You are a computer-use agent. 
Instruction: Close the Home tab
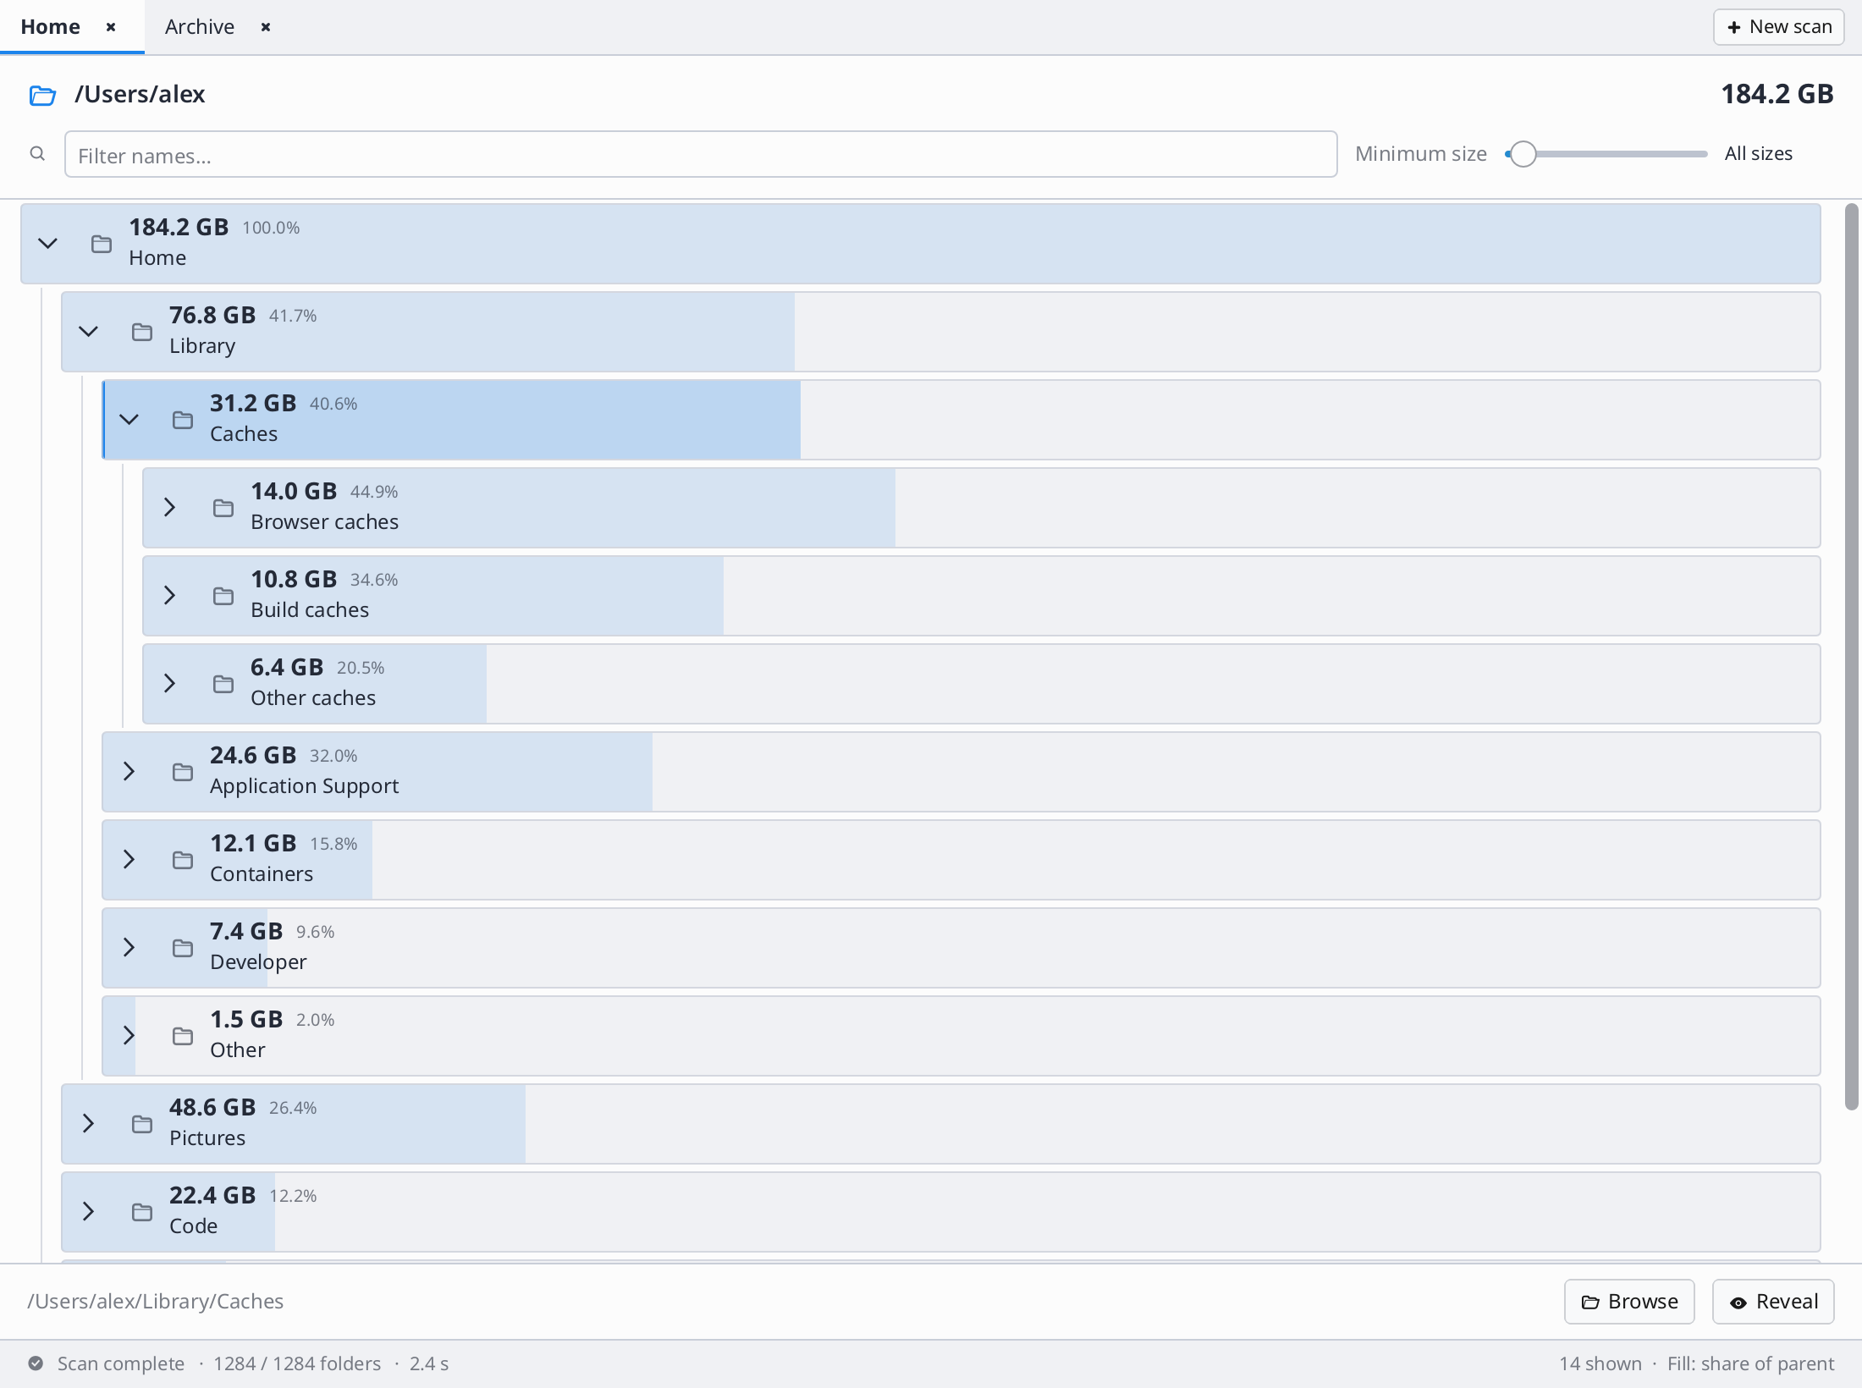click(111, 27)
